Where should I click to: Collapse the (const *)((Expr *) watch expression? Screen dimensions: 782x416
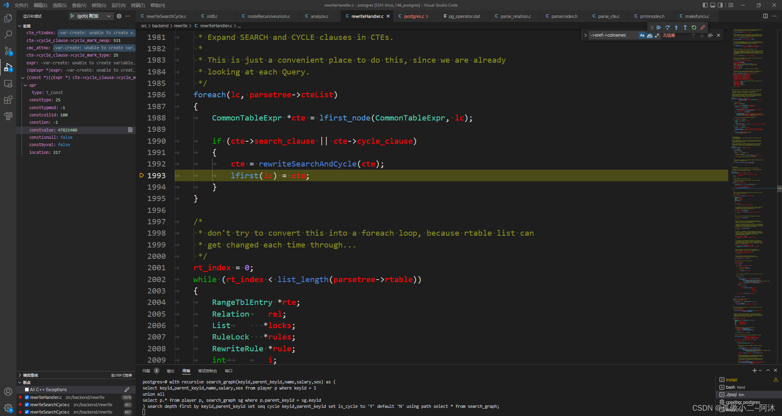tap(23, 78)
